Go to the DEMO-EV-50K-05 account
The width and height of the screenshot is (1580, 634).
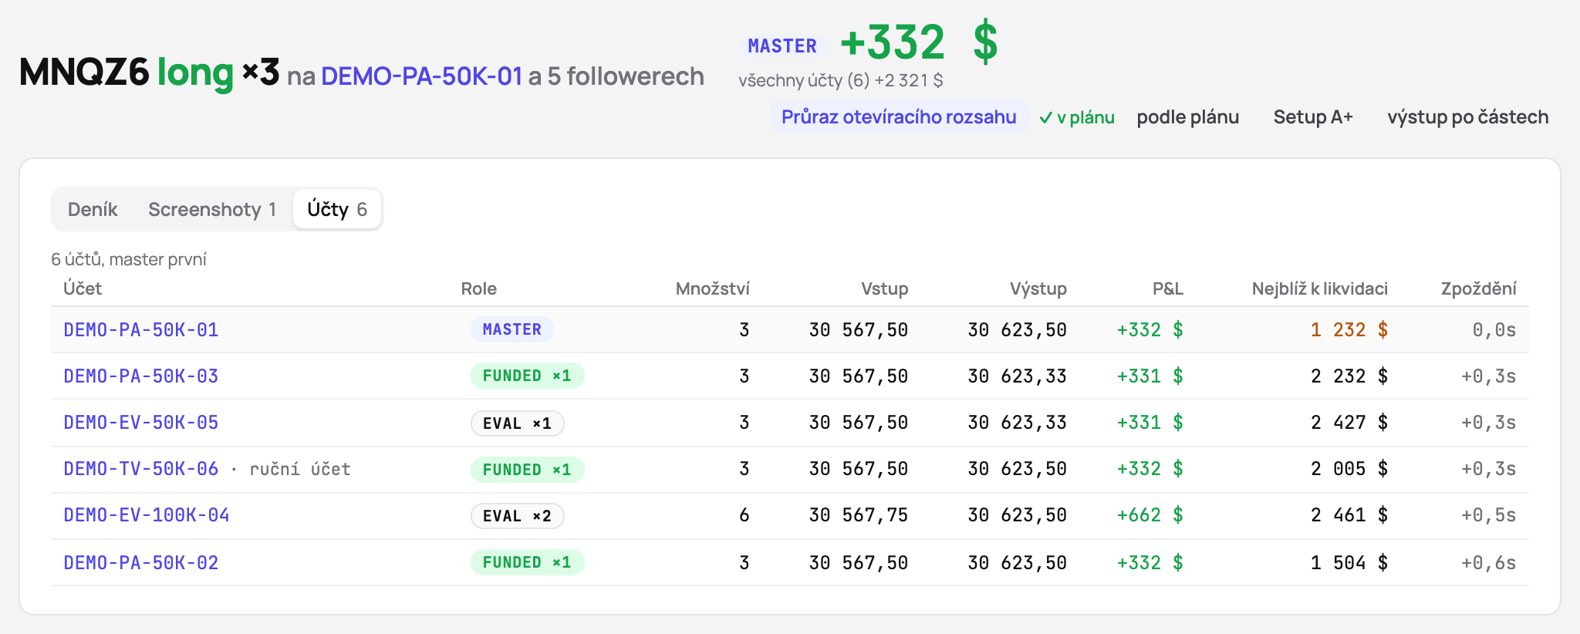click(x=141, y=423)
